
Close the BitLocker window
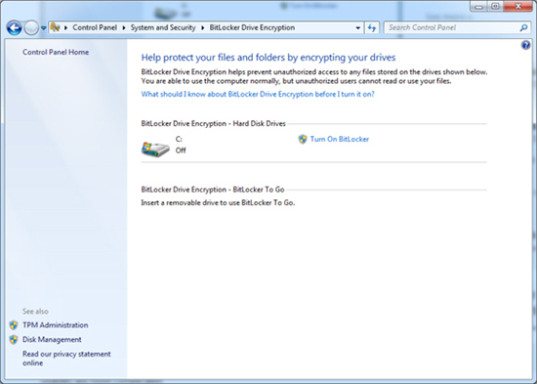(x=518, y=6)
